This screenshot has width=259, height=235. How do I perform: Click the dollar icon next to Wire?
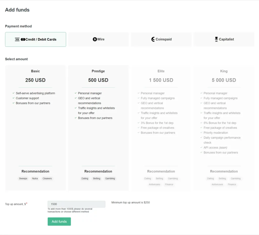click(95, 39)
